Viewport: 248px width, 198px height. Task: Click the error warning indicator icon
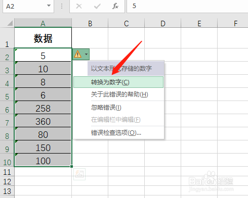point(77,54)
